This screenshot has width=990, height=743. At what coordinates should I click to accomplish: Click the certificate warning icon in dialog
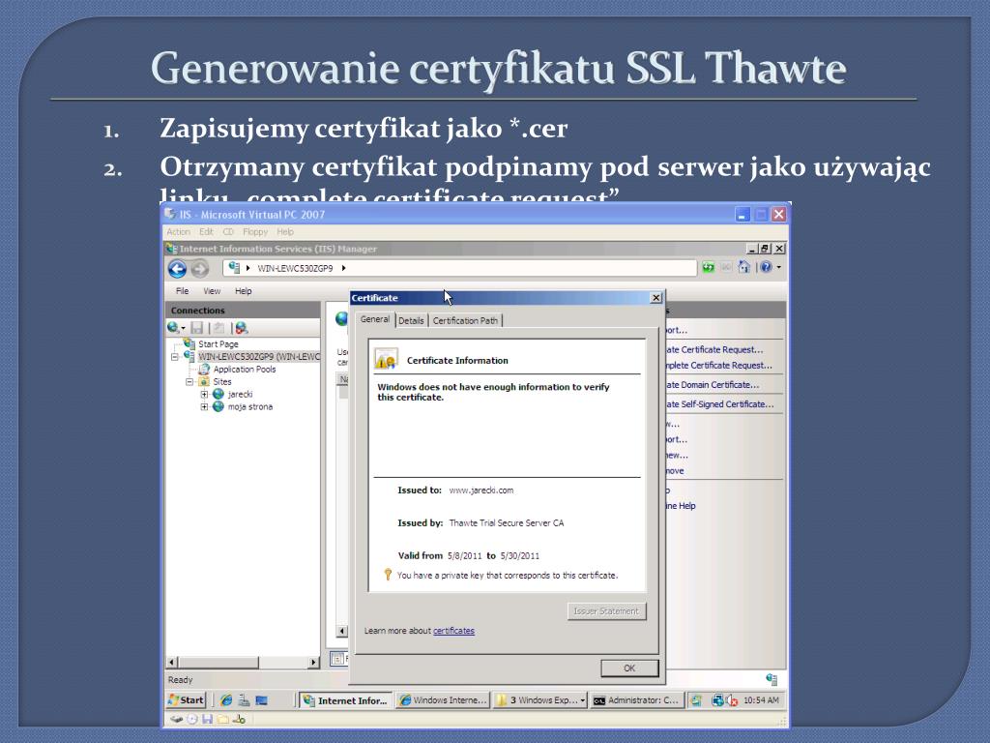(x=386, y=360)
